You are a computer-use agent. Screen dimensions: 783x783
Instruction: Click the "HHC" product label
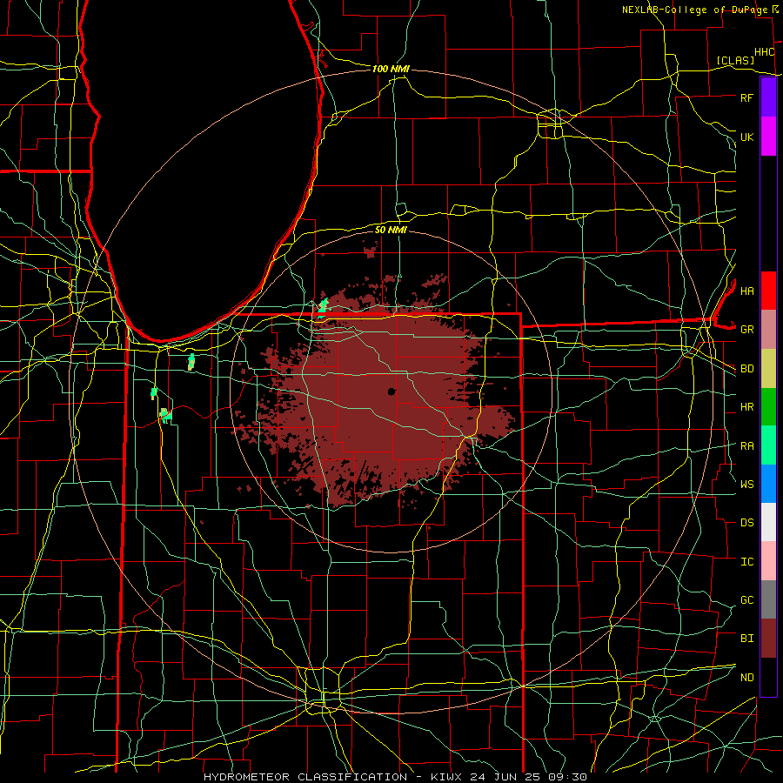click(764, 52)
